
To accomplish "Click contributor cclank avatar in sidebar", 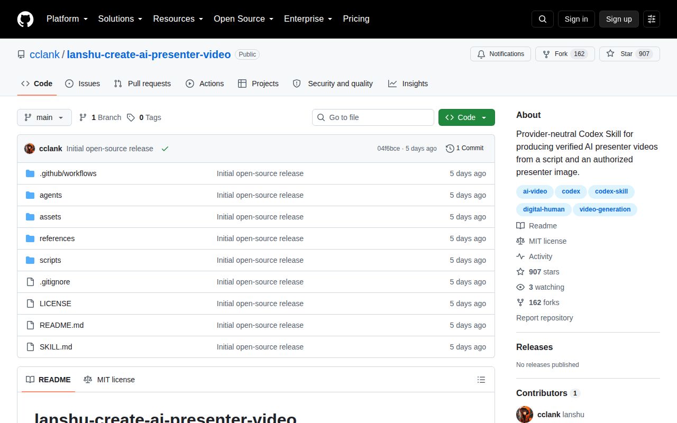I will click(x=525, y=415).
